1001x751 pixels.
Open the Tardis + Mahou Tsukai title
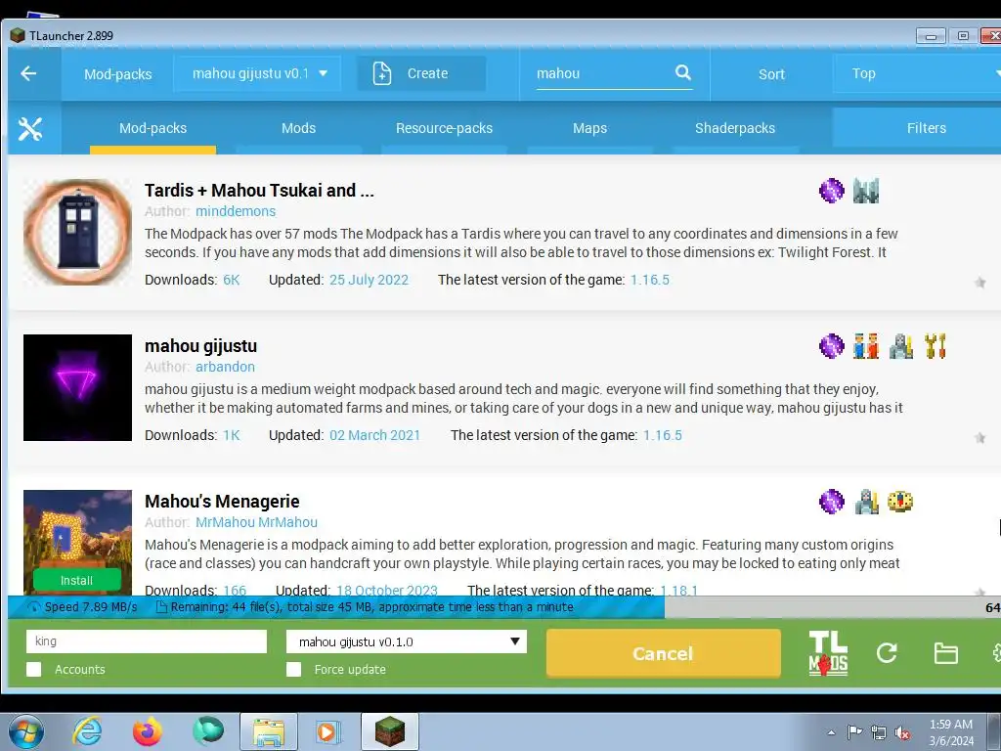pos(259,191)
